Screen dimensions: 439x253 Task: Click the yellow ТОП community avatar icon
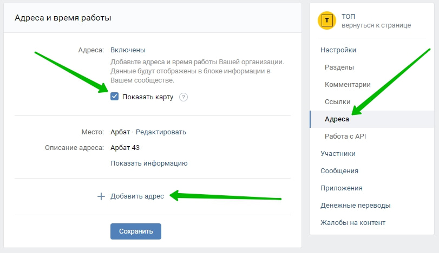(x=326, y=20)
